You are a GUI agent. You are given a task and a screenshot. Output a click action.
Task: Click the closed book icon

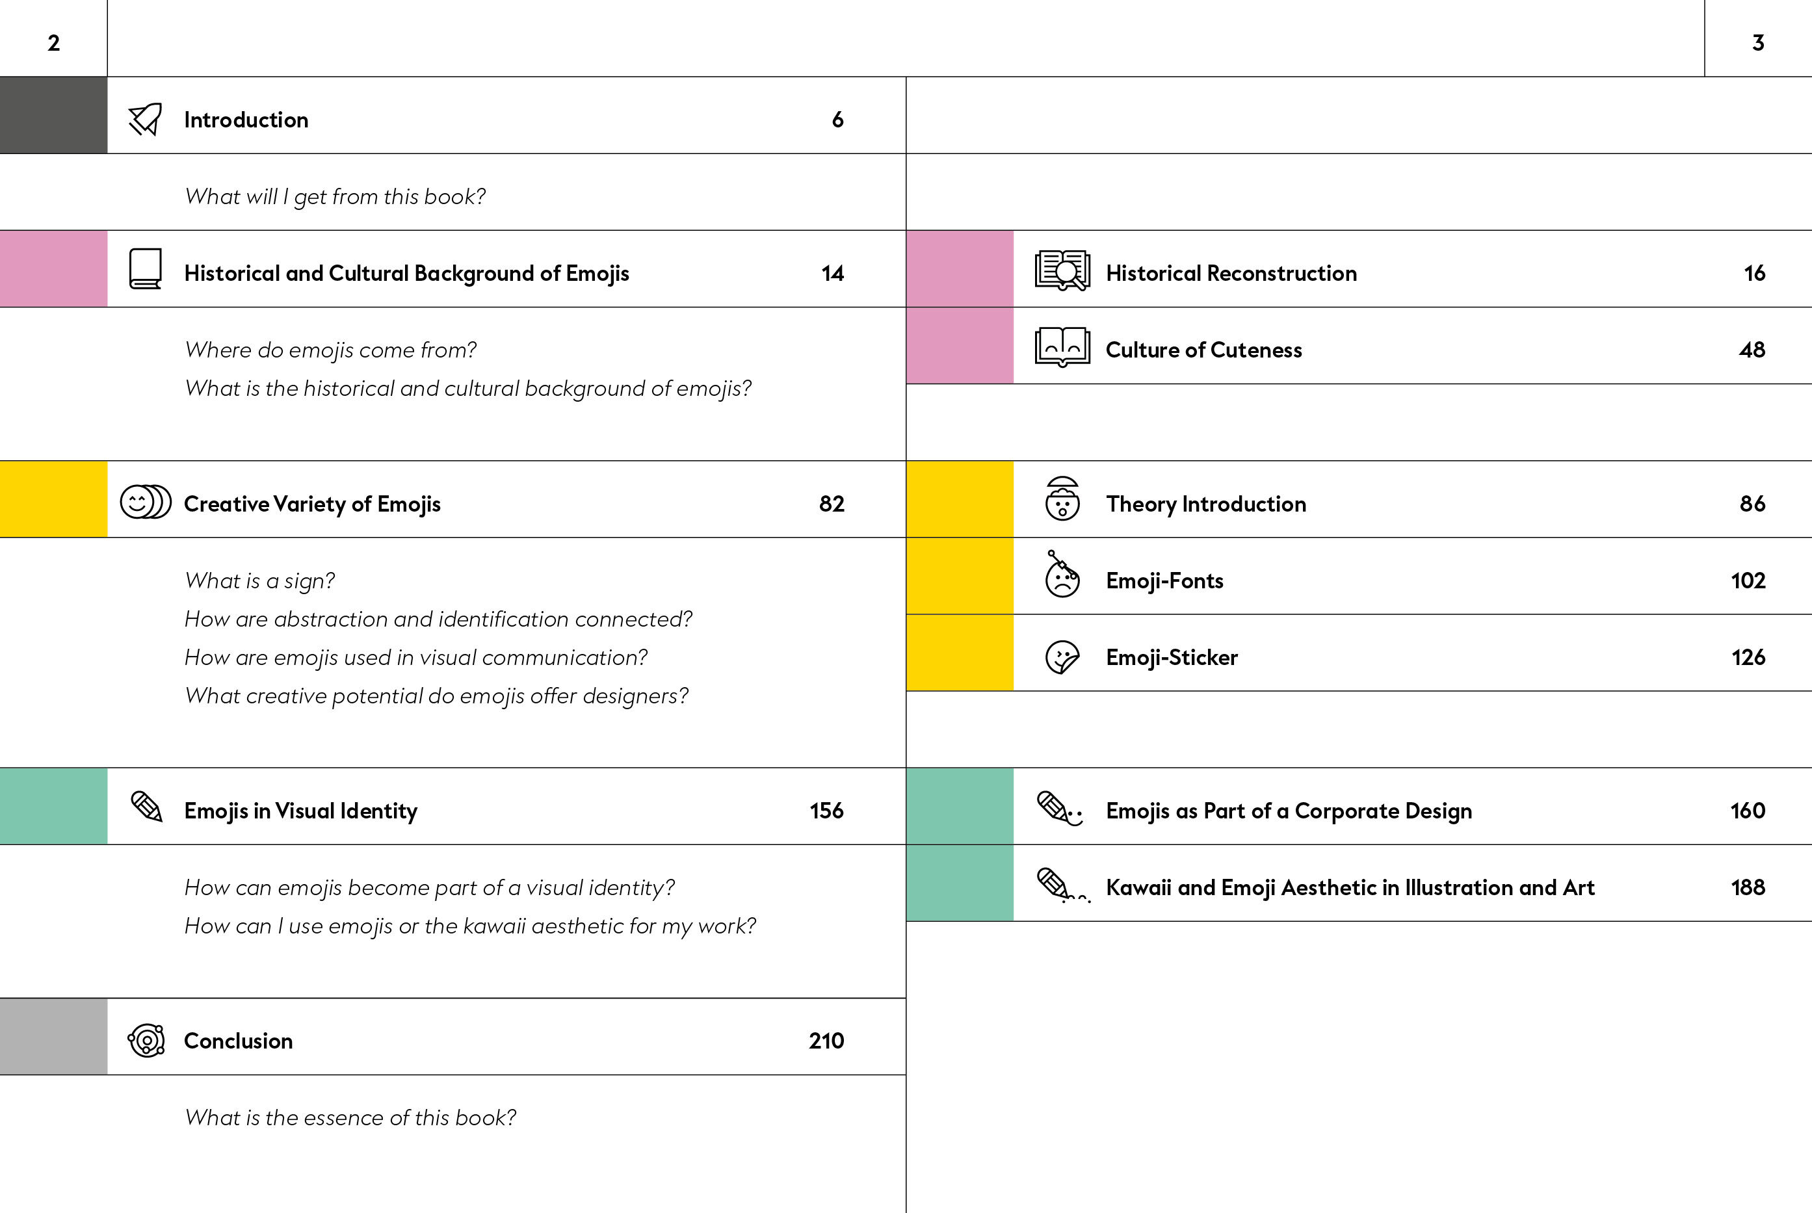click(x=146, y=268)
